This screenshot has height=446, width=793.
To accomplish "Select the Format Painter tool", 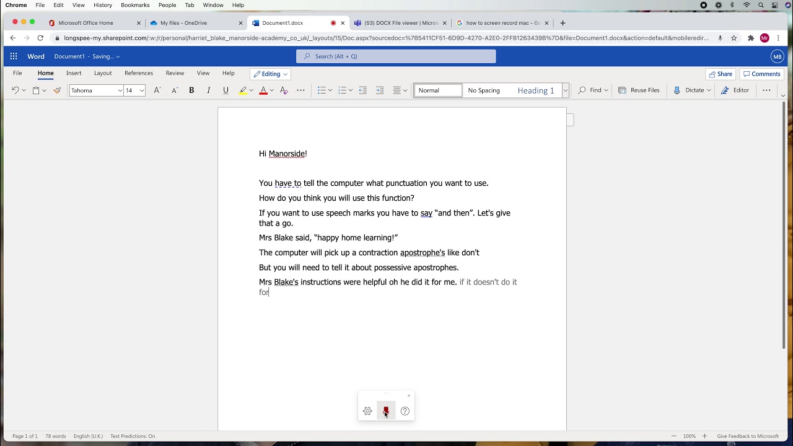I will [x=57, y=90].
